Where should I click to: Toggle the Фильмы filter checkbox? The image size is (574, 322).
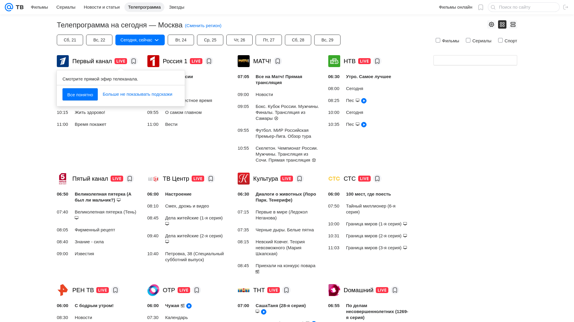[x=438, y=40]
